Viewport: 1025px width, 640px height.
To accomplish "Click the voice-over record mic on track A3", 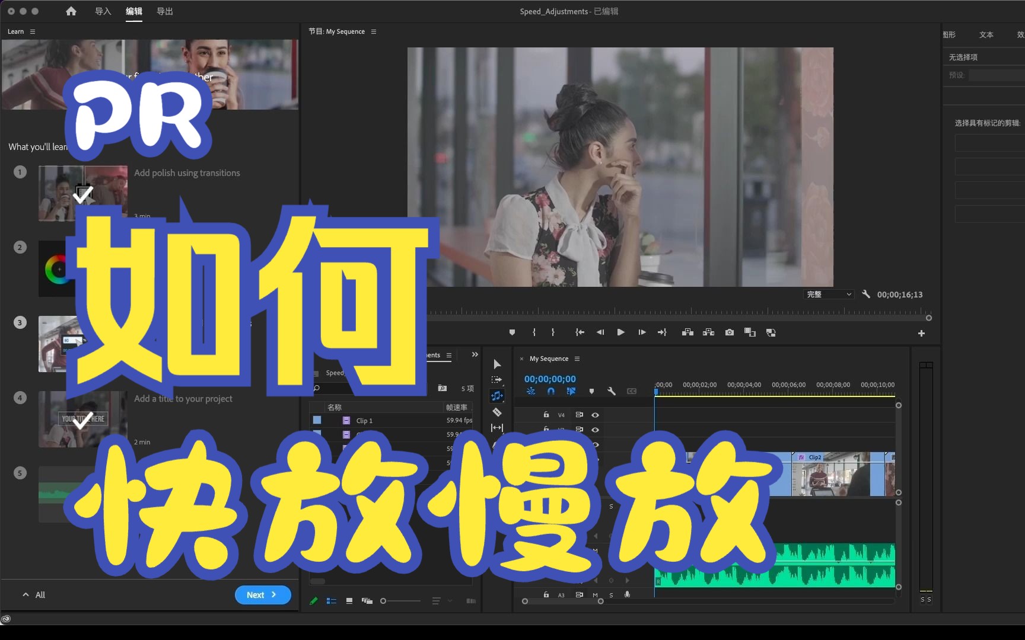I will click(x=627, y=594).
